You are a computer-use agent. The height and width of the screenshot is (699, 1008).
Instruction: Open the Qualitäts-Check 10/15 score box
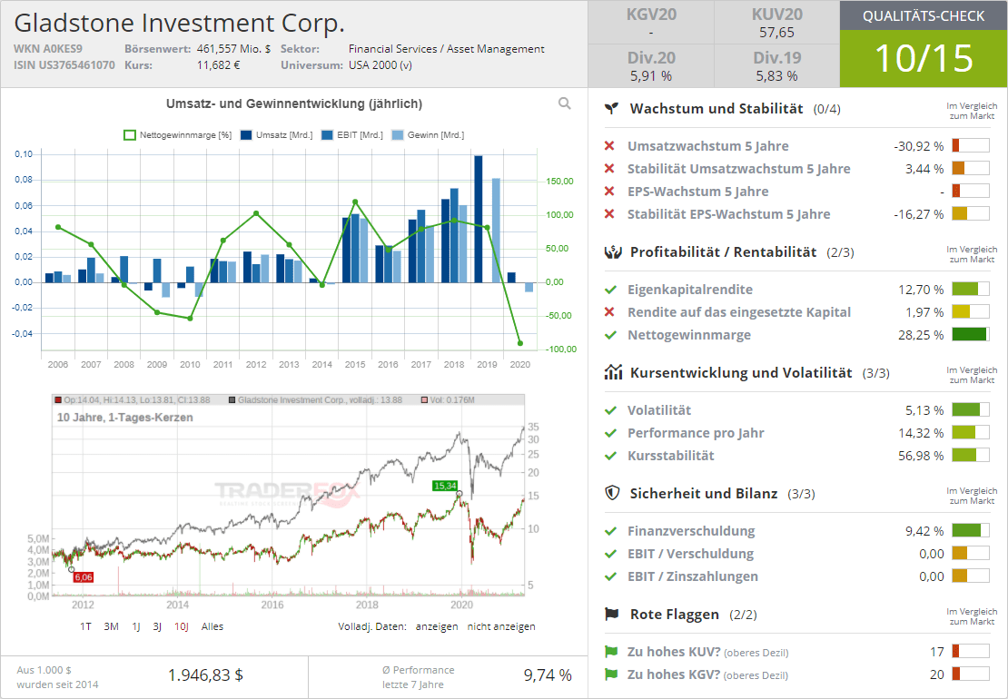click(x=923, y=57)
